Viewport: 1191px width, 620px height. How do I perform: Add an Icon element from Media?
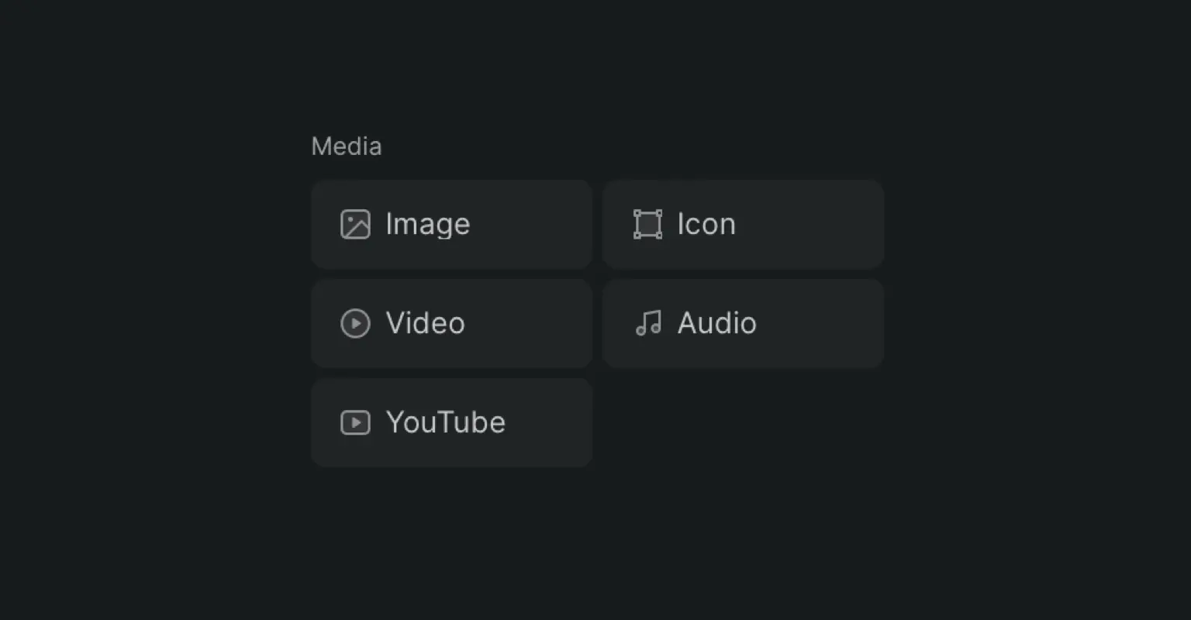click(744, 225)
